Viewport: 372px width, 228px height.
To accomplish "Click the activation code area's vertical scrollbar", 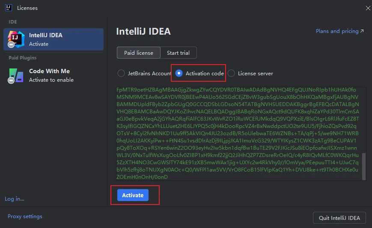I will tap(364, 166).
